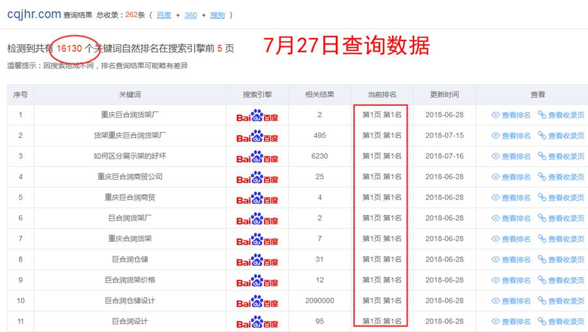This screenshot has width=588, height=332.
Task: Open 查看收录页 for row 10
Action: pos(566,301)
